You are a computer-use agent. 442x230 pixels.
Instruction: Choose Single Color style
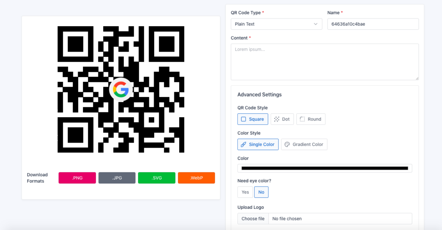pos(258,144)
